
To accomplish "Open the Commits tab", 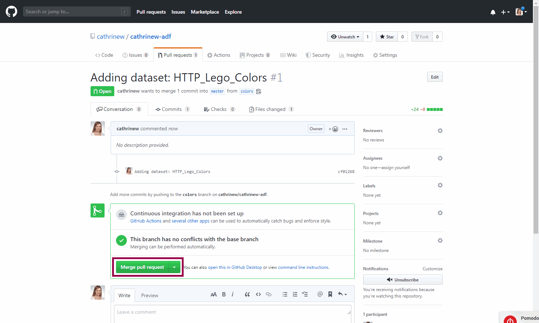I will pos(172,109).
